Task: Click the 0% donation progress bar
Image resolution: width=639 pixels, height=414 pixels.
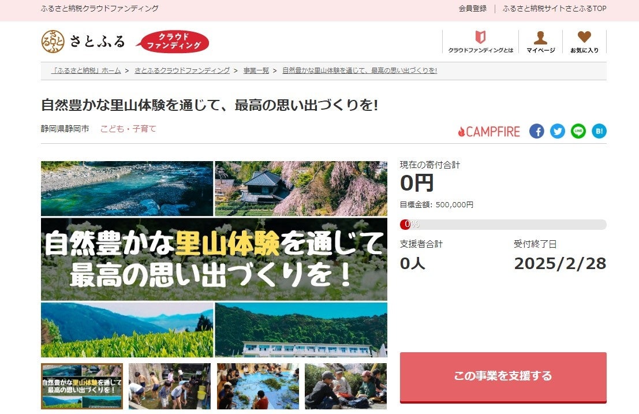Action: [503, 224]
